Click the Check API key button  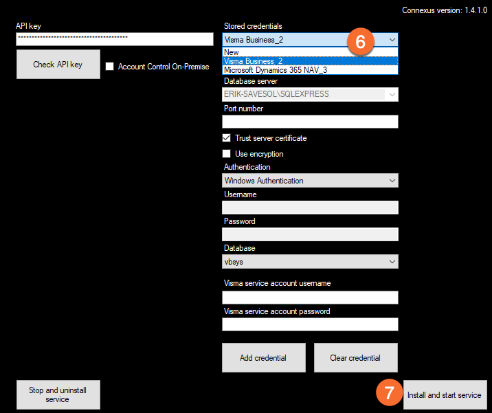[x=58, y=65]
